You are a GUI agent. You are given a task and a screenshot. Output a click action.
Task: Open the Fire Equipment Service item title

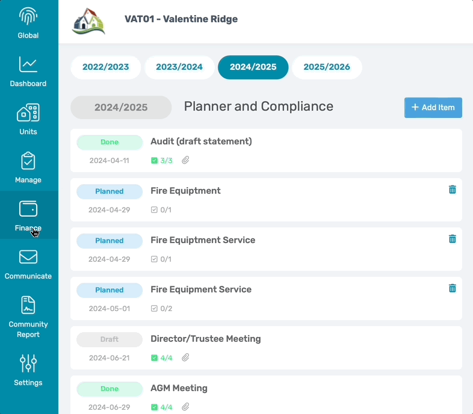click(201, 289)
